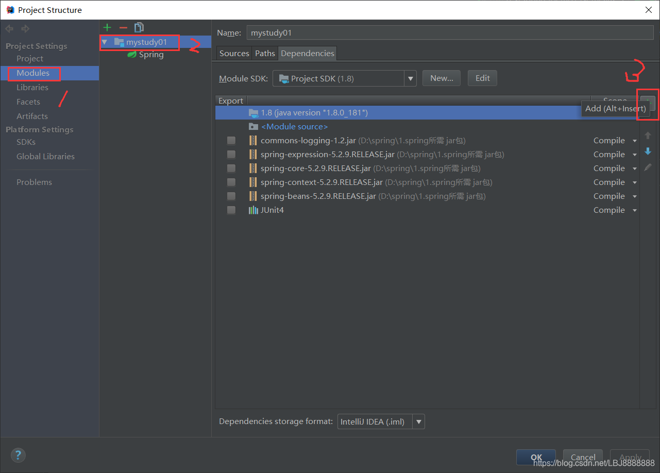Open Project settings in sidebar
Image resolution: width=660 pixels, height=473 pixels.
click(x=30, y=58)
